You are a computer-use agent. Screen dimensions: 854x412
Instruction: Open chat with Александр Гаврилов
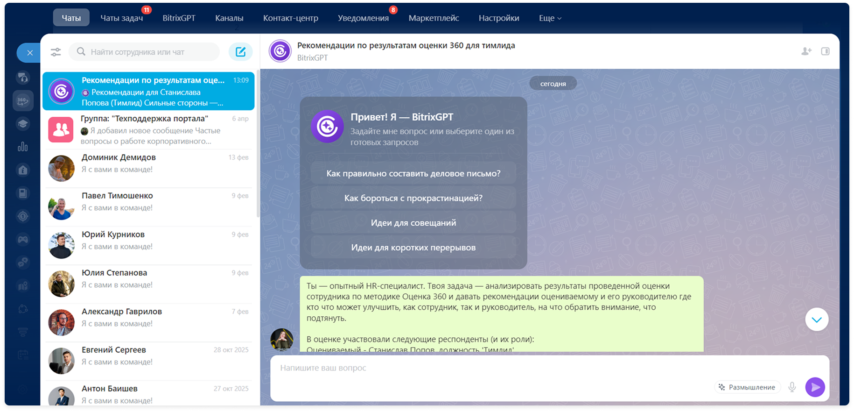coord(148,322)
